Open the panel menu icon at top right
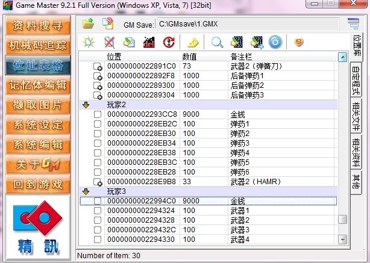Screen dimensions: 370x263 click(x=353, y=24)
